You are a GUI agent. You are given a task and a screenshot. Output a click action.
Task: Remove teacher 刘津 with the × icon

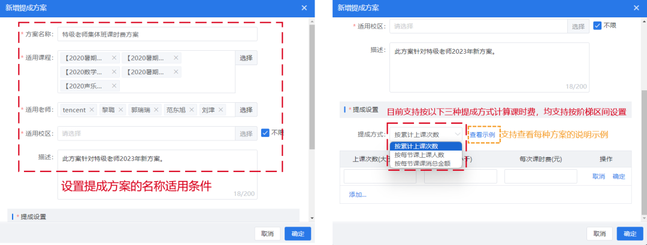coord(221,110)
